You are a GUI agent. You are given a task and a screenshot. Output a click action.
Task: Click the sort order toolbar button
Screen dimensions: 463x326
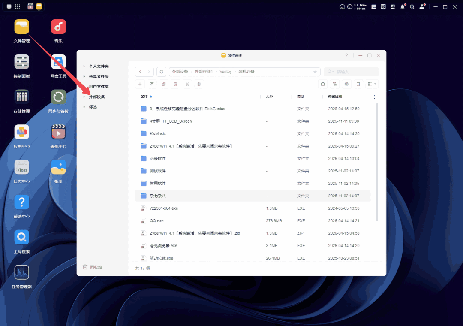pyautogui.click(x=358, y=84)
